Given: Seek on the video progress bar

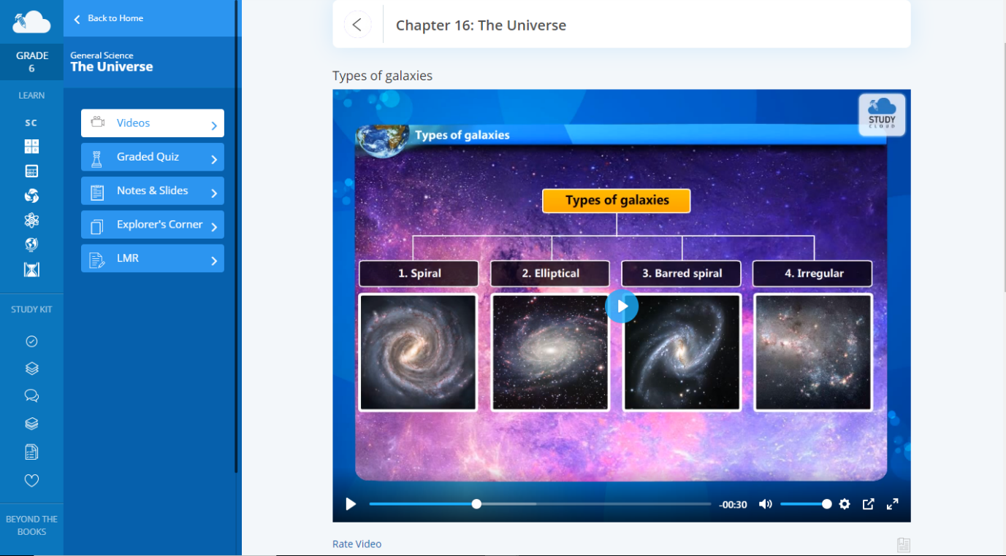Looking at the screenshot, I should point(540,504).
